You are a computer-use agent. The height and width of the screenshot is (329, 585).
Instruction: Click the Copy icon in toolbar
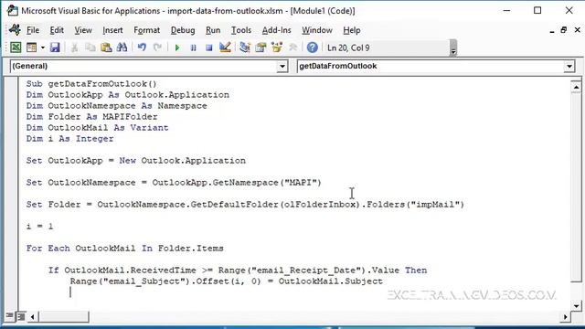[90, 48]
